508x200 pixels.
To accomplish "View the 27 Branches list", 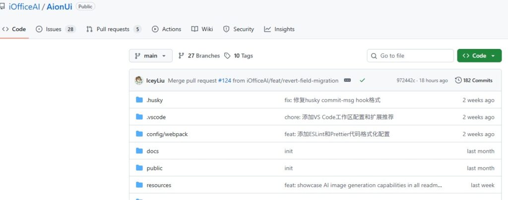I will coord(199,56).
